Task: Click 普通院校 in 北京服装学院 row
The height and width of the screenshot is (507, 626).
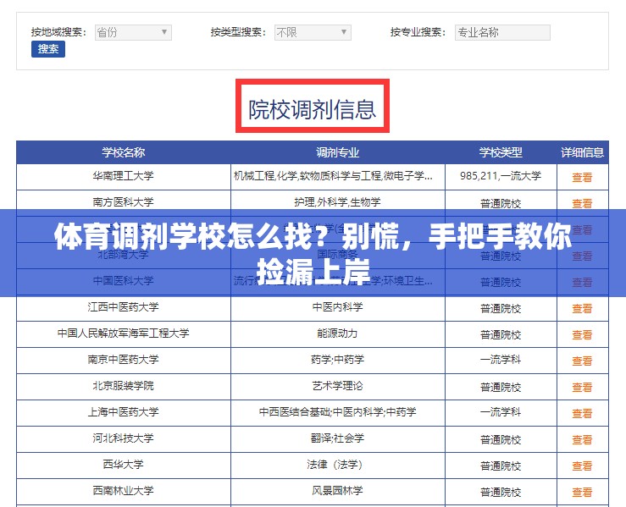Action: coord(501,387)
